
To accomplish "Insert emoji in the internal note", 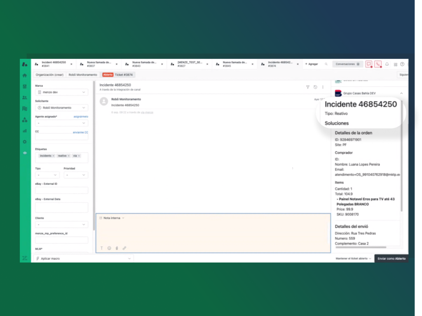I will 109,248.
